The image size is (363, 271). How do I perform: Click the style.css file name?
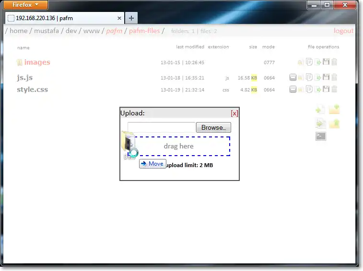pyautogui.click(x=33, y=90)
